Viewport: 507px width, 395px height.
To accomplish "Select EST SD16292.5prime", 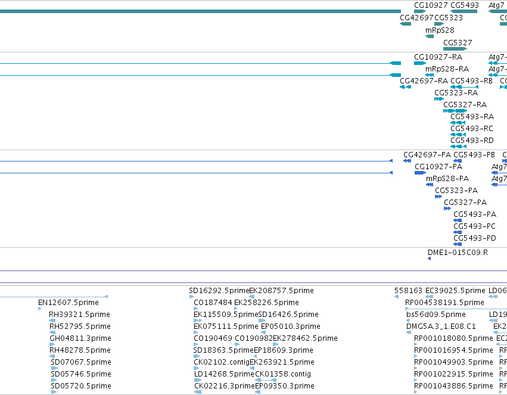I will pyautogui.click(x=191, y=297).
